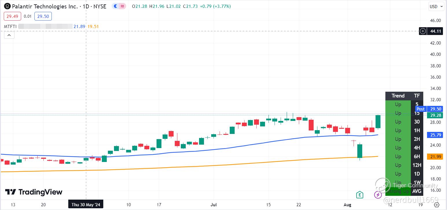The image size is (447, 210).
Task: Click the 44.11 crosshair price label
Action: coord(436,31)
